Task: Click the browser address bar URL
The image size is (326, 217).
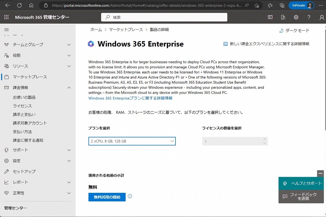Action: tap(146, 5)
